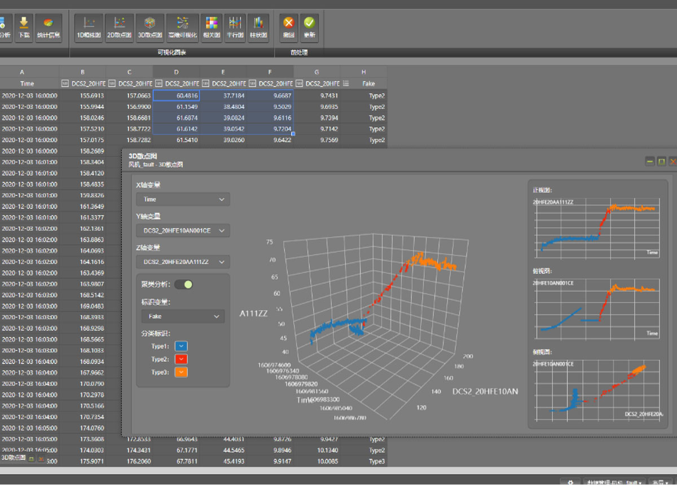The image size is (677, 485).
Task: Minimize the 3D散点图 dialog window
Action: tap(650, 162)
